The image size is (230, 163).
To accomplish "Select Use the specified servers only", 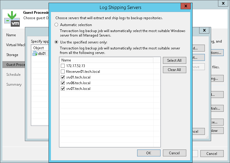I will 56,42.
